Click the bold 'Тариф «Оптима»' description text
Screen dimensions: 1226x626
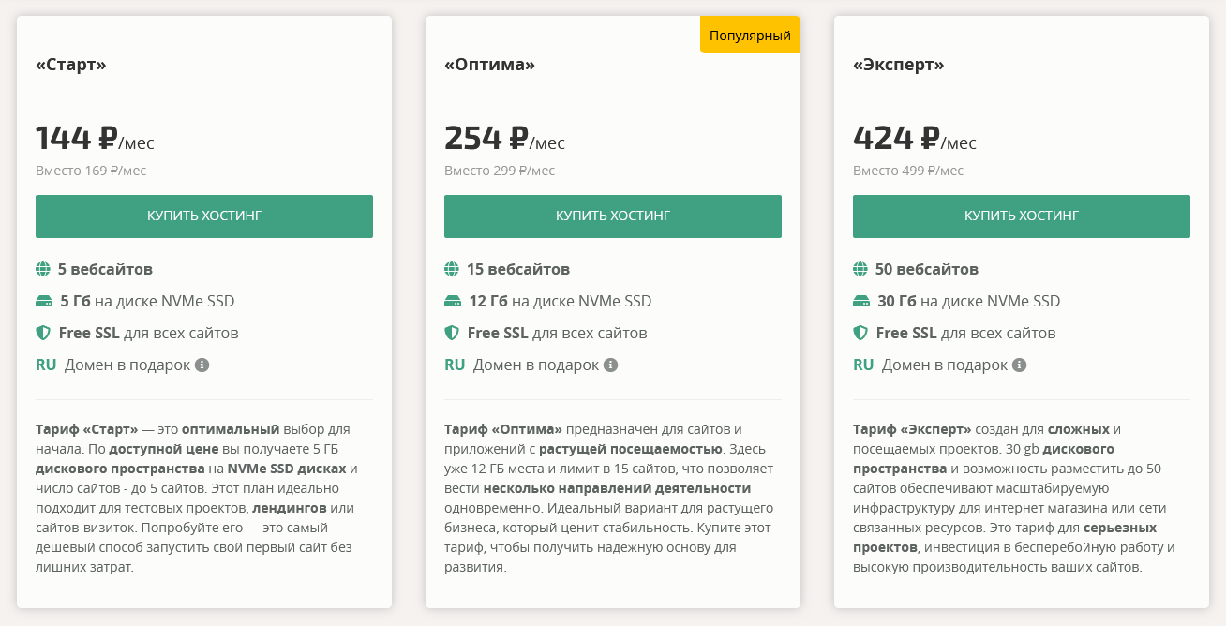(x=503, y=429)
